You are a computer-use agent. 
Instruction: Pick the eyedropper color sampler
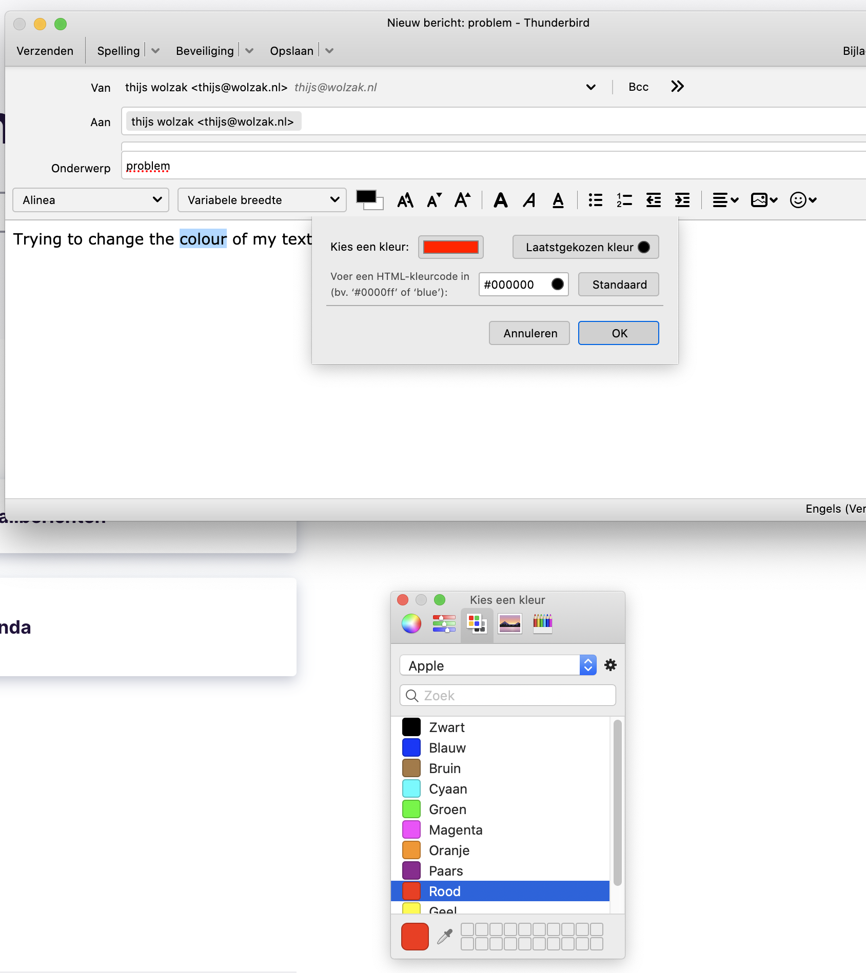point(445,937)
